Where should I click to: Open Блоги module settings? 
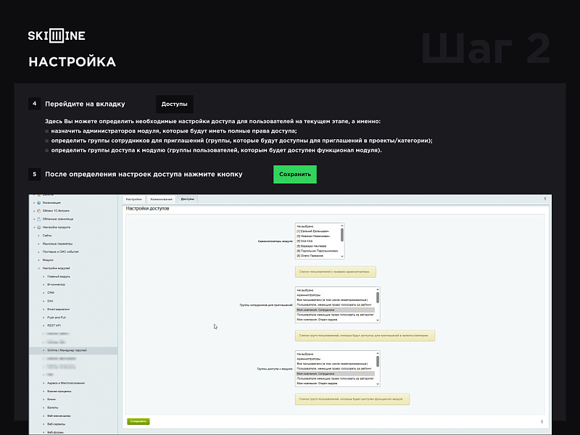click(x=51, y=399)
